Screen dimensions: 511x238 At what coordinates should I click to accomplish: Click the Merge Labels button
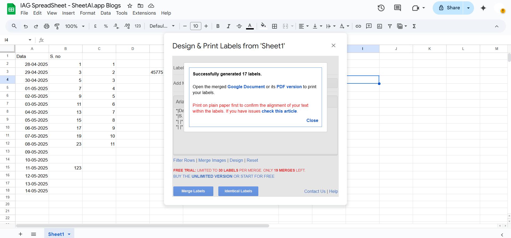click(x=193, y=191)
